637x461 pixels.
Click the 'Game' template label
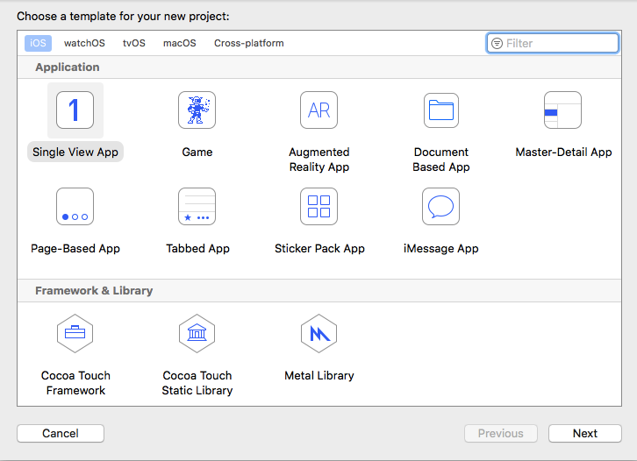pos(197,152)
